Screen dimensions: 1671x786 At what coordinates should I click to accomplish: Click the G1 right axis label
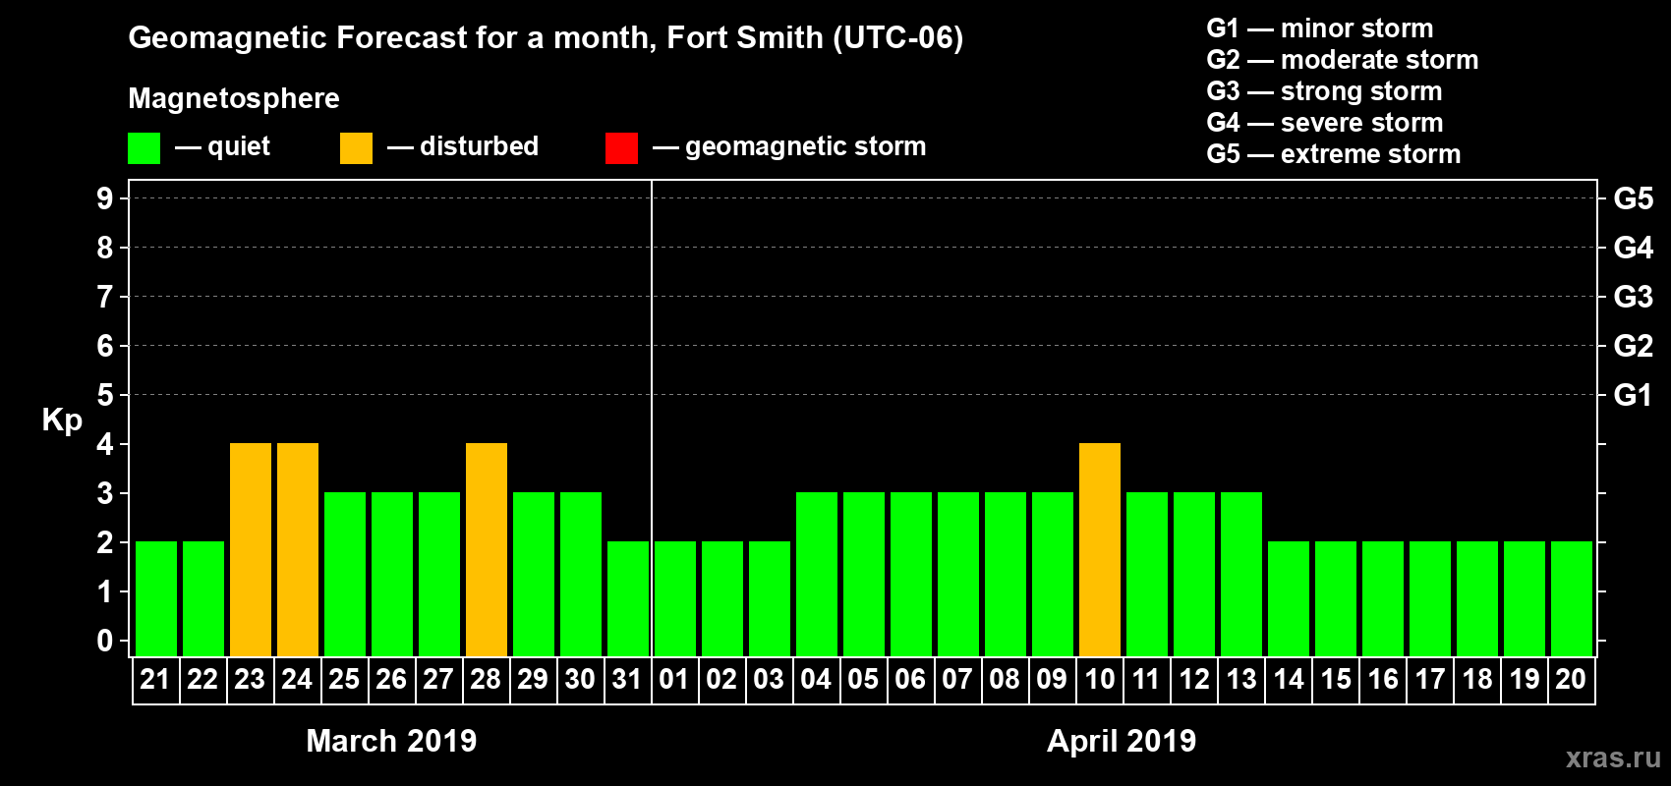tap(1634, 395)
